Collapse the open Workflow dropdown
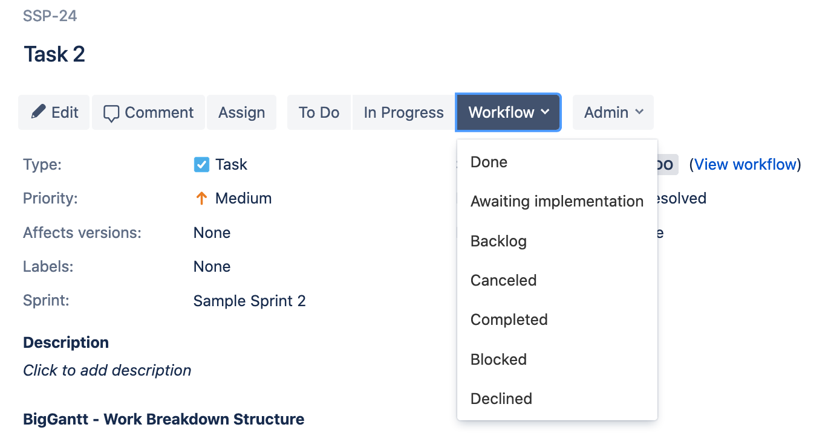The image size is (831, 436). [x=508, y=112]
